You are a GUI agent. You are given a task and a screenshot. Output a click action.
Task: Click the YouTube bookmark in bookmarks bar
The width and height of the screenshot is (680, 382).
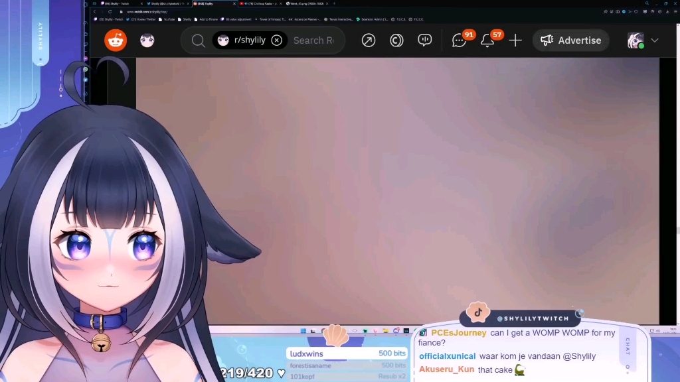click(167, 19)
